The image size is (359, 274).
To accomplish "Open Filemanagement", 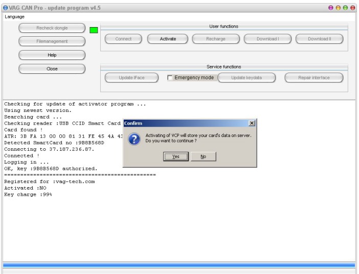I will [x=52, y=41].
